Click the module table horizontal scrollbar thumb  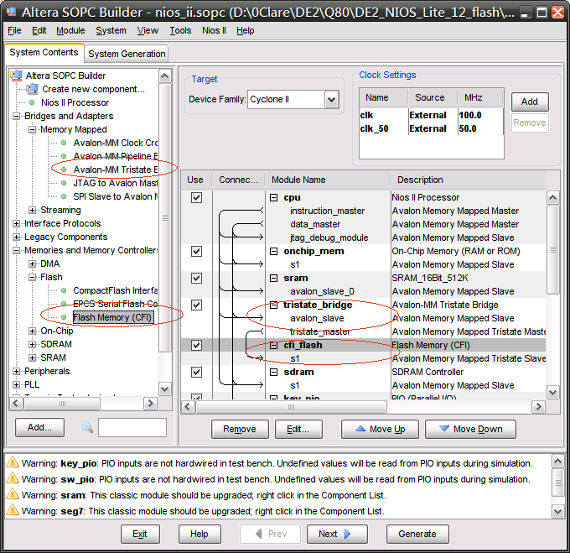pyautogui.click(x=291, y=406)
